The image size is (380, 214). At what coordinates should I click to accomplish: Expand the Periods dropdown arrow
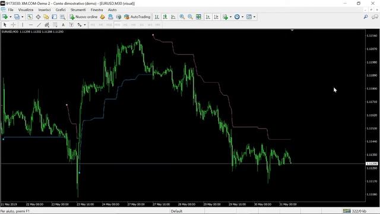click(242, 17)
